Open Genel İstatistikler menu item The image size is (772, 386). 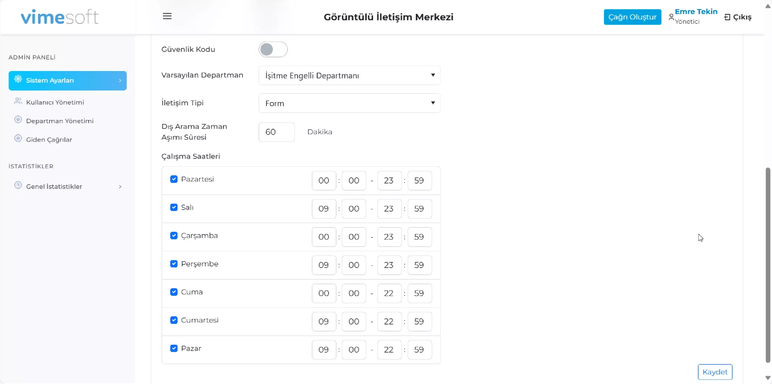point(68,187)
